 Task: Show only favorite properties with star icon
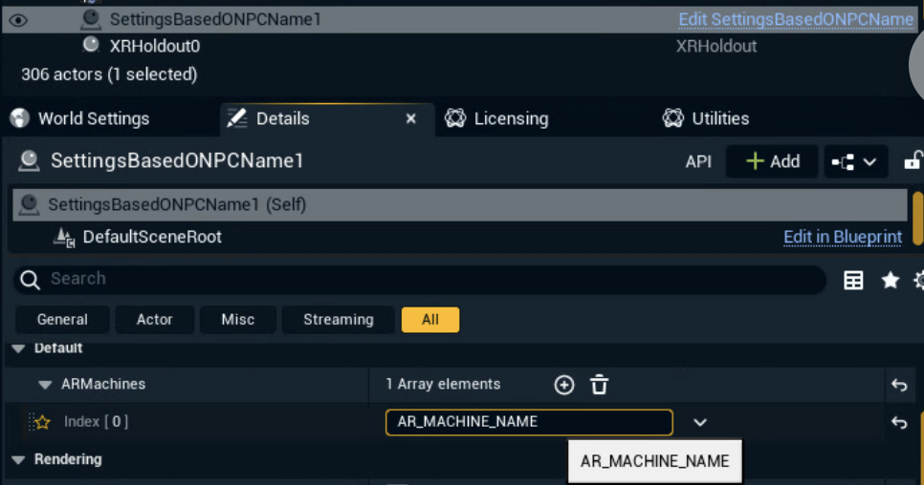click(891, 280)
